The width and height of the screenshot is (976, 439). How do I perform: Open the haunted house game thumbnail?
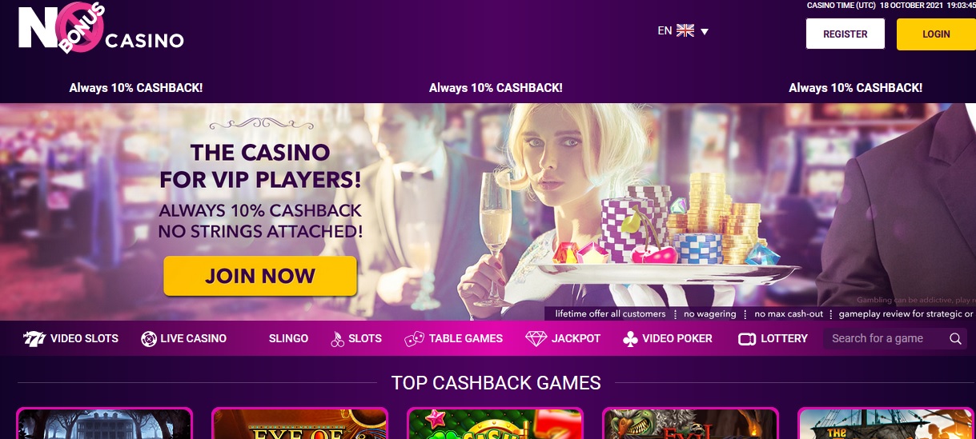(104, 423)
